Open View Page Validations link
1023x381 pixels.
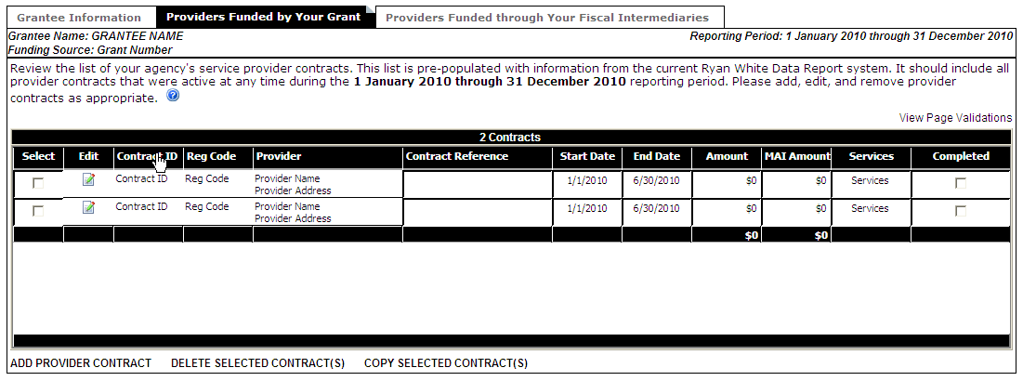(955, 117)
